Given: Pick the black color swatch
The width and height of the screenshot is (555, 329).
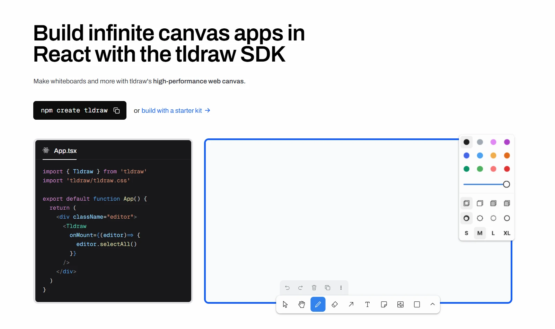Looking at the screenshot, I should 466,142.
